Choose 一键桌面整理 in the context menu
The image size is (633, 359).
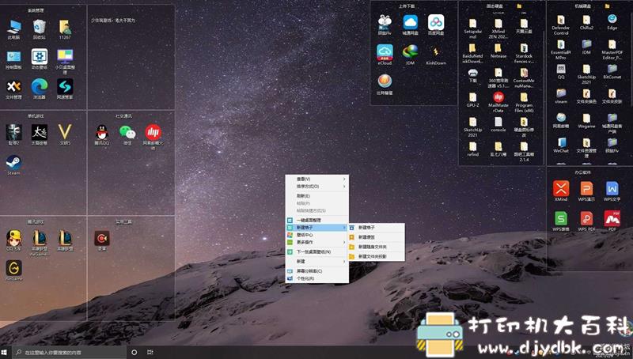317,221
